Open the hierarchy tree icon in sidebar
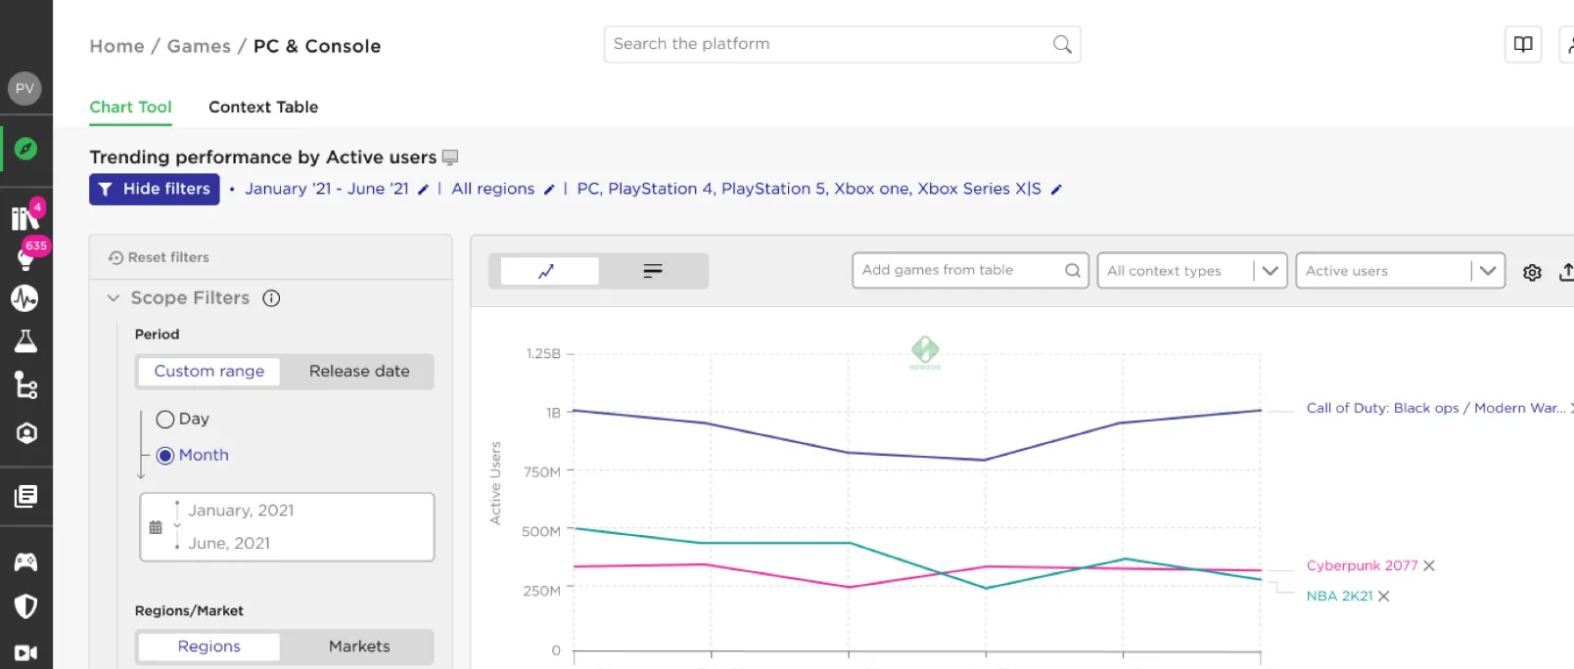1574x669 pixels. [x=25, y=385]
